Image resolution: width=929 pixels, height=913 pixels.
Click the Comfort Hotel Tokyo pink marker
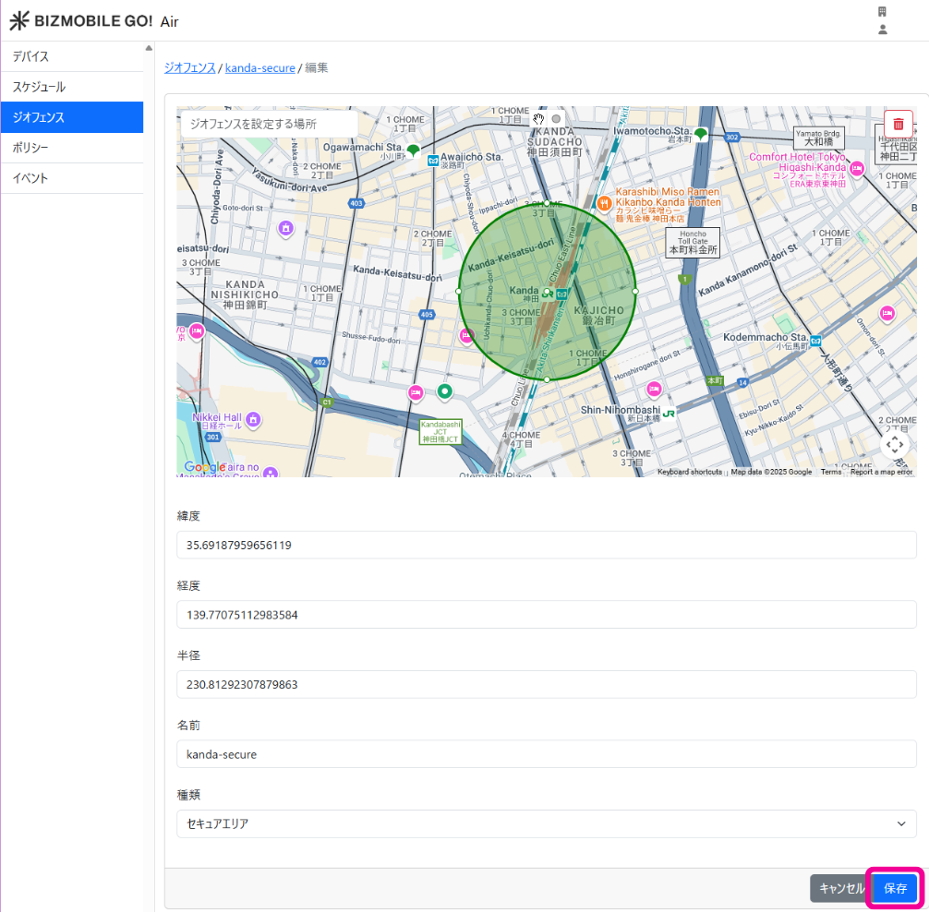(x=857, y=168)
